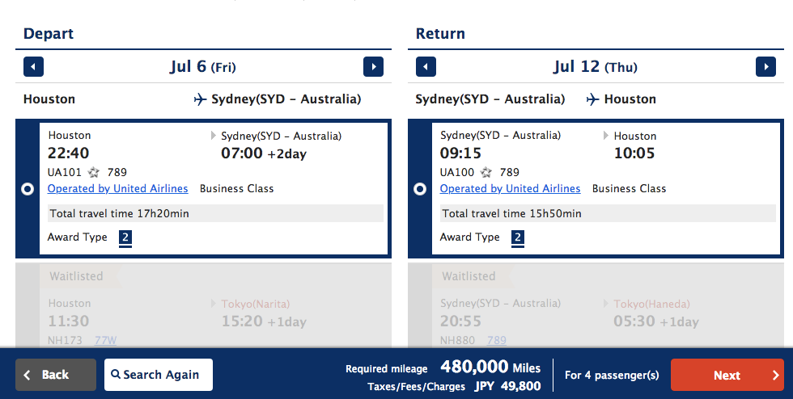Viewport: 793px width, 399px height.
Task: Open Award Type 2 info for departing flight
Action: pyautogui.click(x=125, y=238)
